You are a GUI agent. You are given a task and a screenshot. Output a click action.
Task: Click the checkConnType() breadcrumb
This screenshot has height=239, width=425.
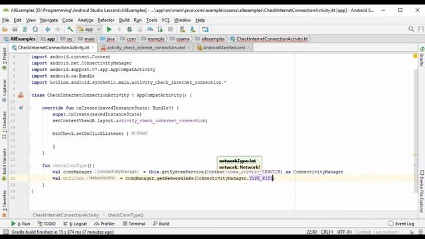point(126,215)
